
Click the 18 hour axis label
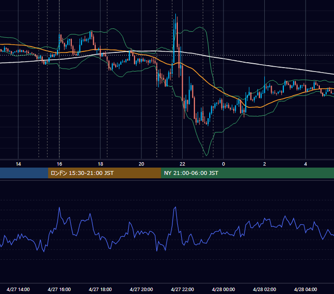click(x=100, y=164)
